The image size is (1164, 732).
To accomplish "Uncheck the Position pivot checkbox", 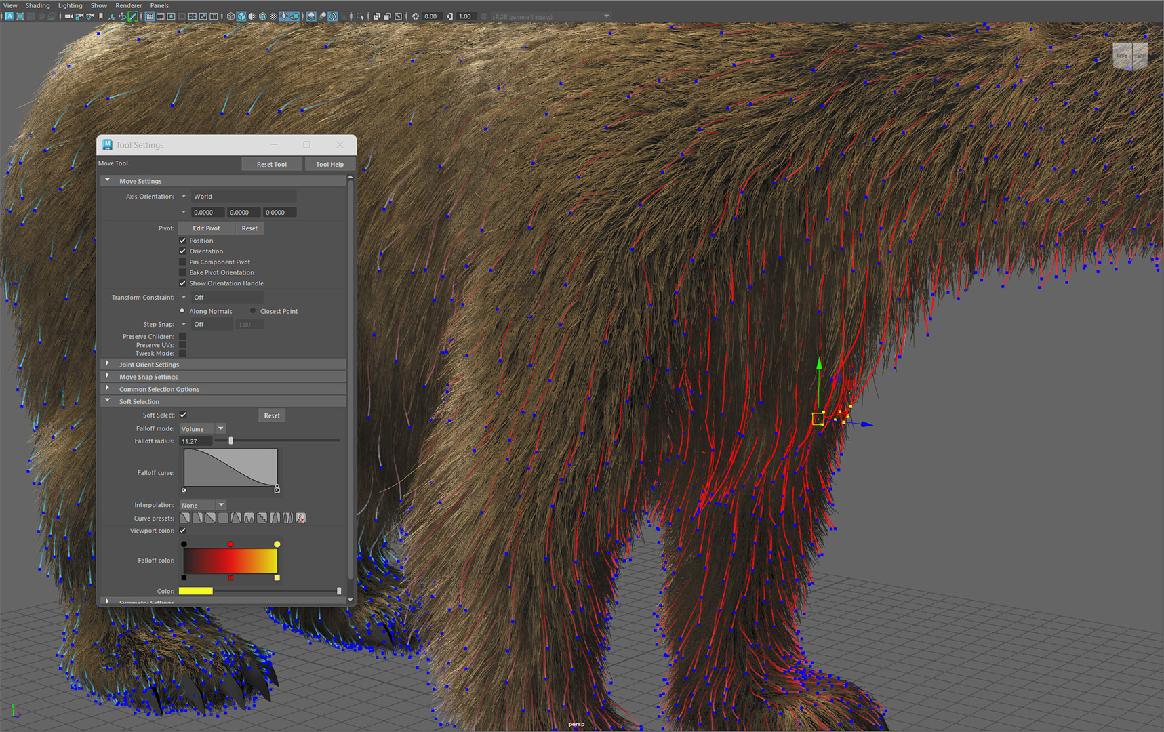I will click(x=182, y=241).
